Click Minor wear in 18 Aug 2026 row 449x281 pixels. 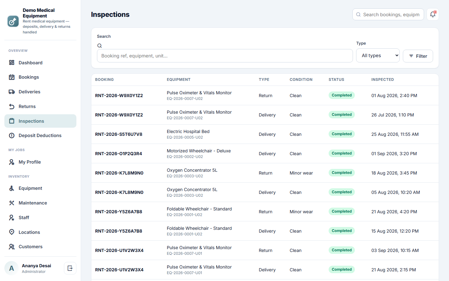point(301,173)
